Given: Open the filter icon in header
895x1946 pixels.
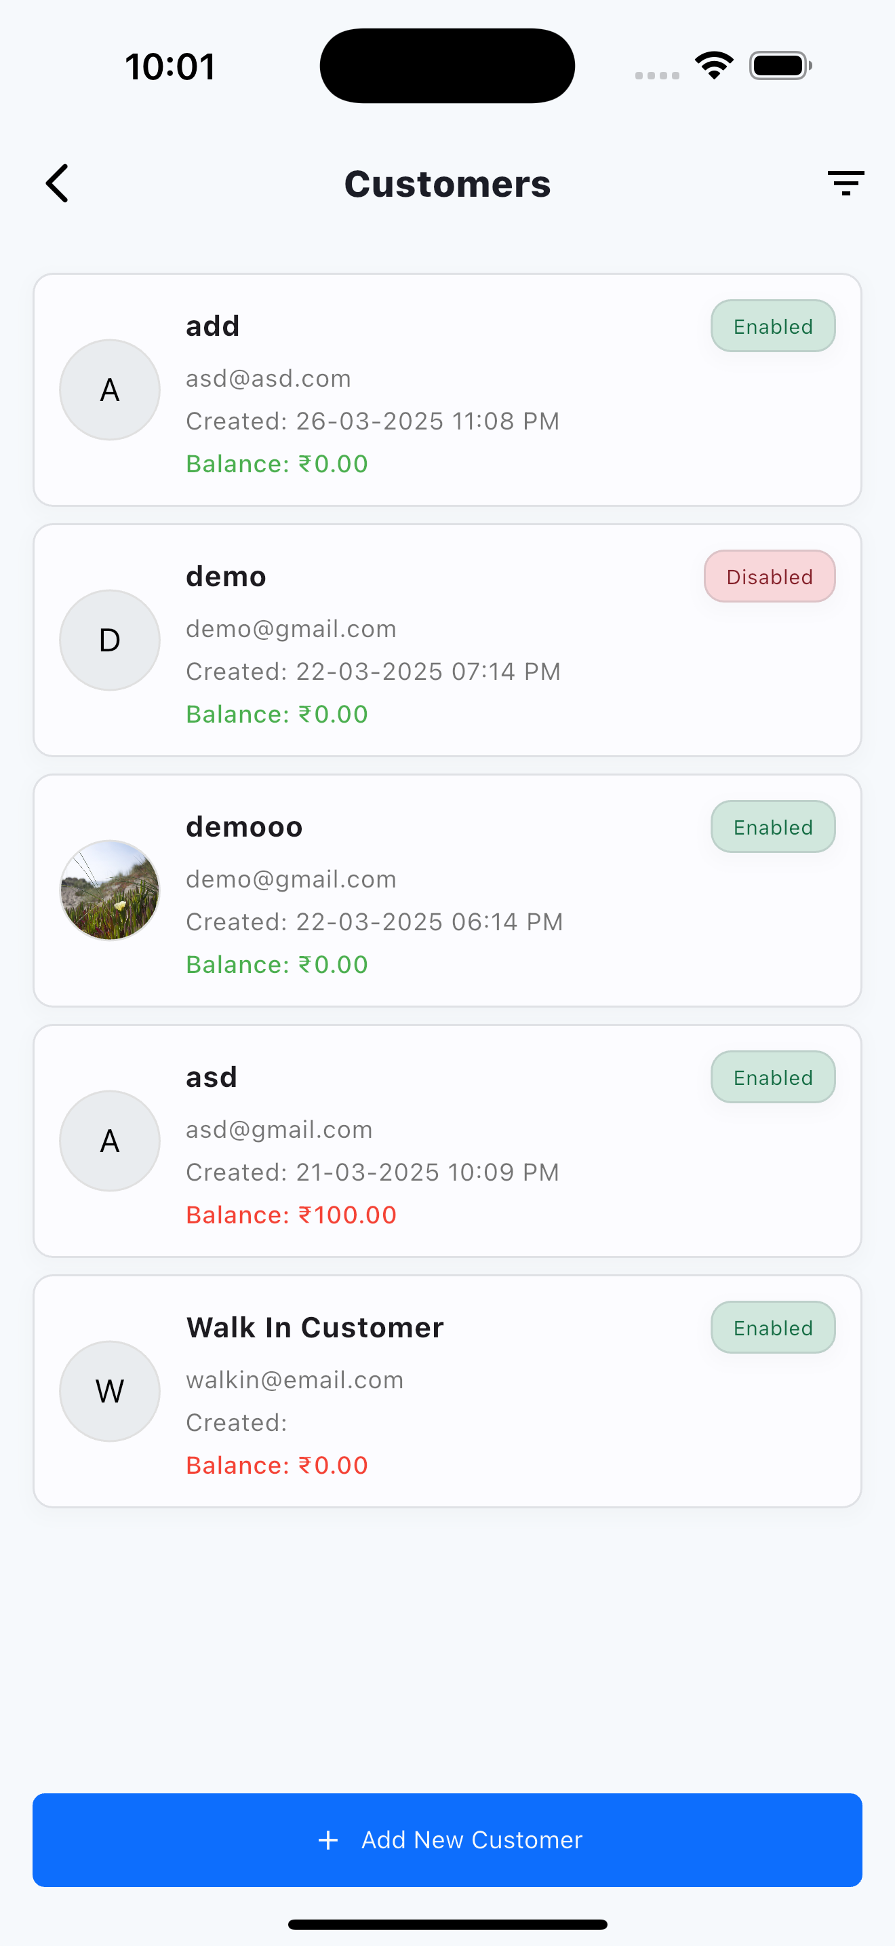Looking at the screenshot, I should pyautogui.click(x=846, y=184).
